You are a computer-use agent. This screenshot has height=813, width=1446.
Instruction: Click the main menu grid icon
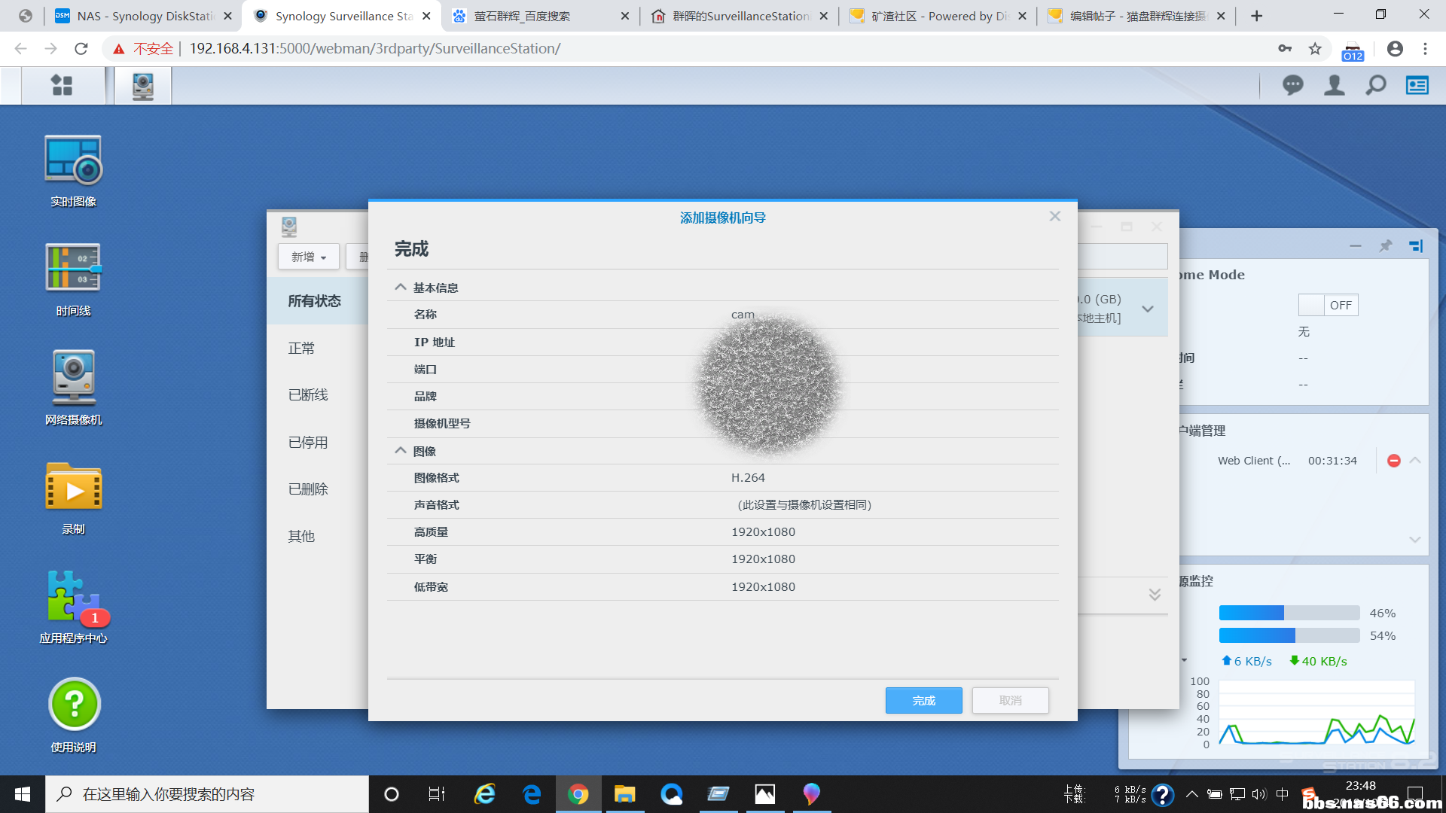(x=62, y=85)
